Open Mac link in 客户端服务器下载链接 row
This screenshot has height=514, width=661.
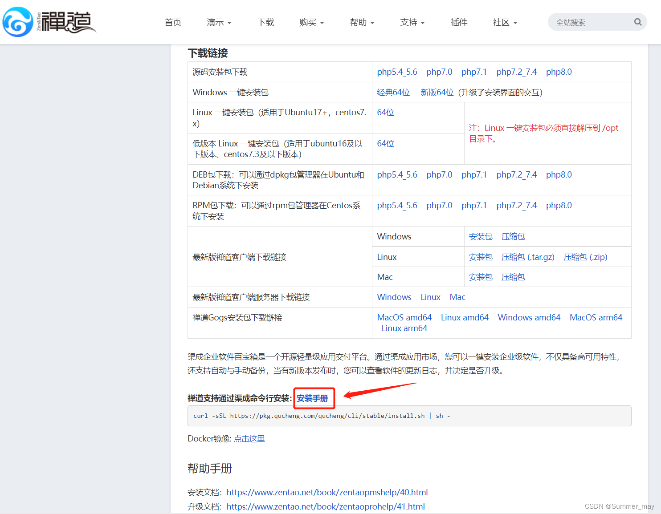point(457,297)
